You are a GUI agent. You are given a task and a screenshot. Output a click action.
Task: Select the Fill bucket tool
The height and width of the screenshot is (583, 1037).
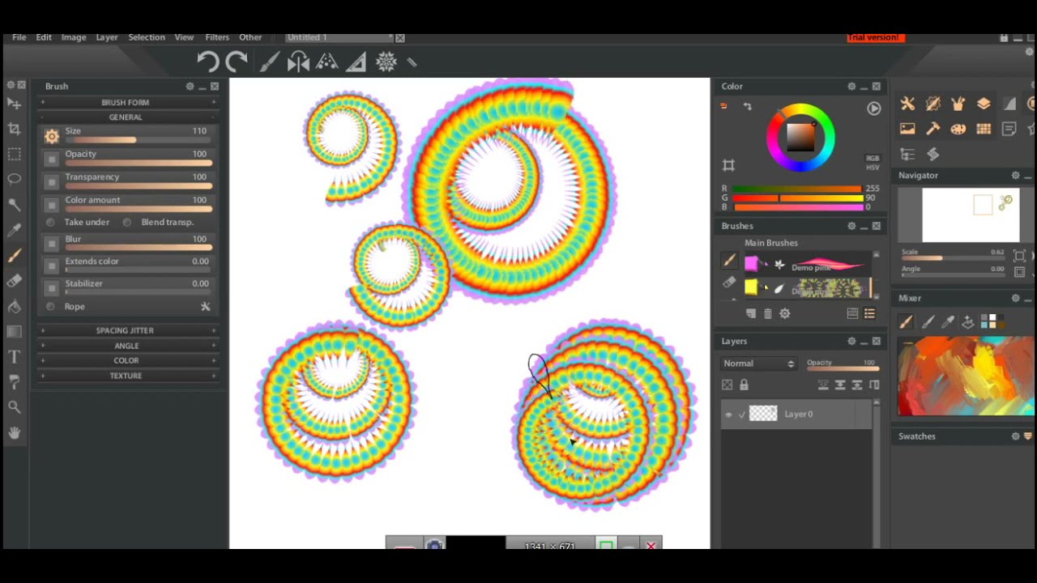point(14,306)
